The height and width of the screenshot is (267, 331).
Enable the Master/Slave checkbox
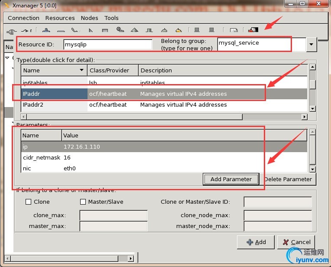point(83,202)
